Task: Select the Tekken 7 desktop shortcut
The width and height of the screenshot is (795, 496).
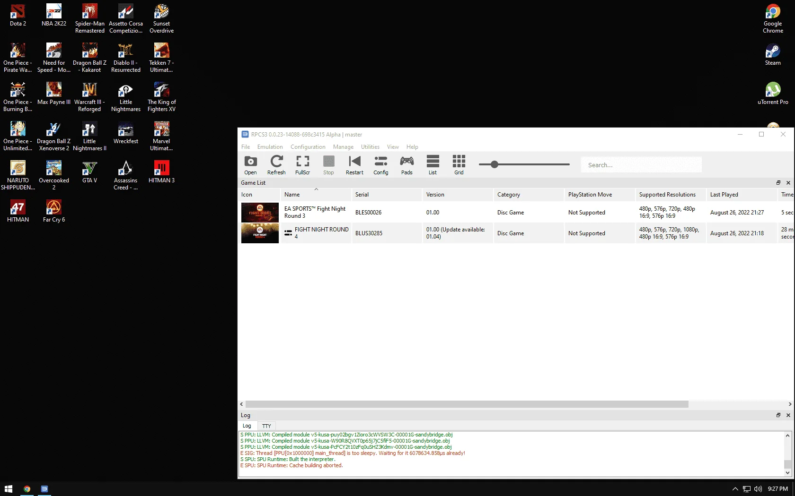Action: [161, 58]
